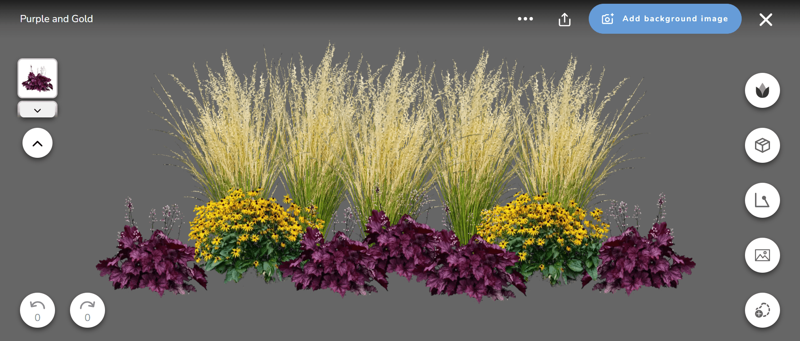Click the 3D cube view icon
The width and height of the screenshot is (800, 341).
pos(762,145)
